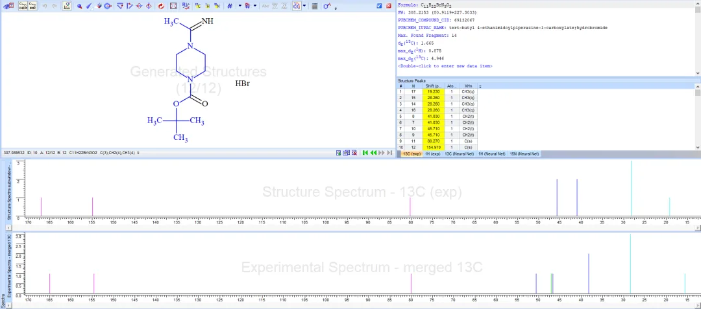The image size is (701, 309).
Task: Open the 13C (Neural Net) tab
Action: coord(459,154)
